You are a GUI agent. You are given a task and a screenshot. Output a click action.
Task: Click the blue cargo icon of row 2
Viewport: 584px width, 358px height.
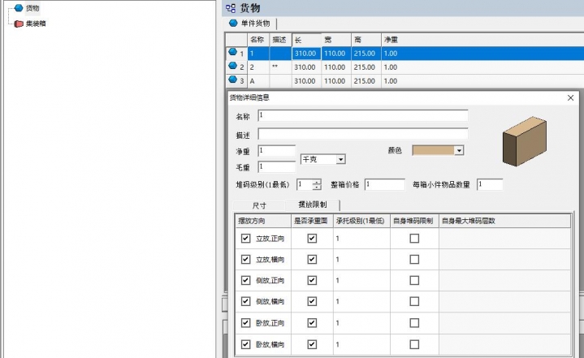(233, 66)
